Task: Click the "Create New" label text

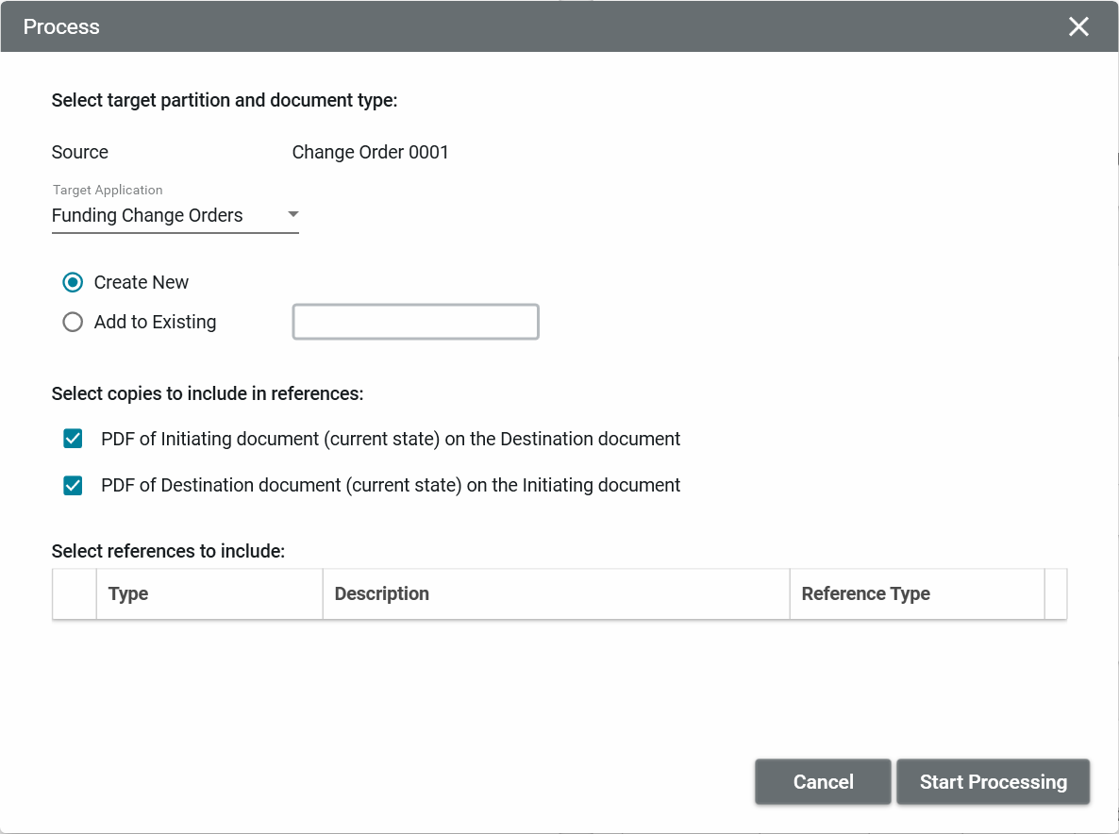Action: tap(142, 282)
